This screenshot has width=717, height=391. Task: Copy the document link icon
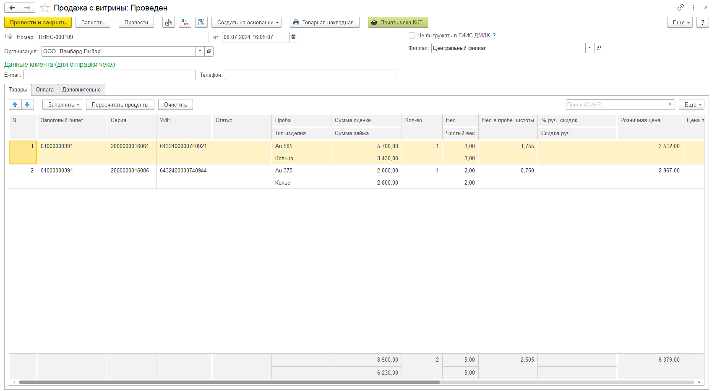point(680,7)
